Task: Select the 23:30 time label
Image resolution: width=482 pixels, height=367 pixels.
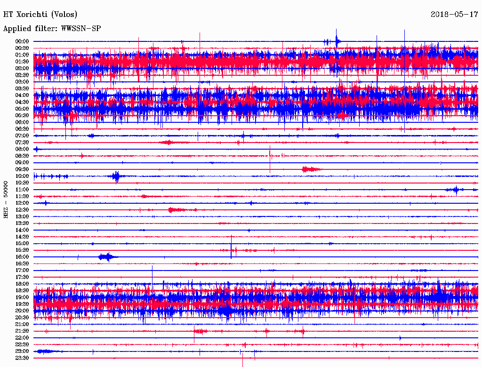Action: 23,358
